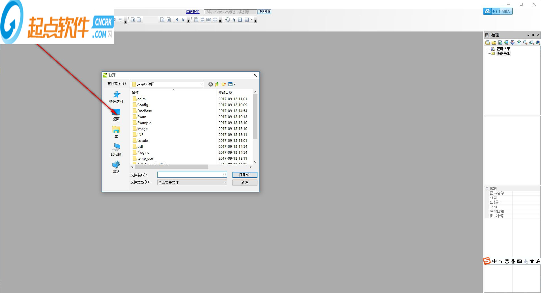Open the T text tool dropdown arrow

point(251,20)
